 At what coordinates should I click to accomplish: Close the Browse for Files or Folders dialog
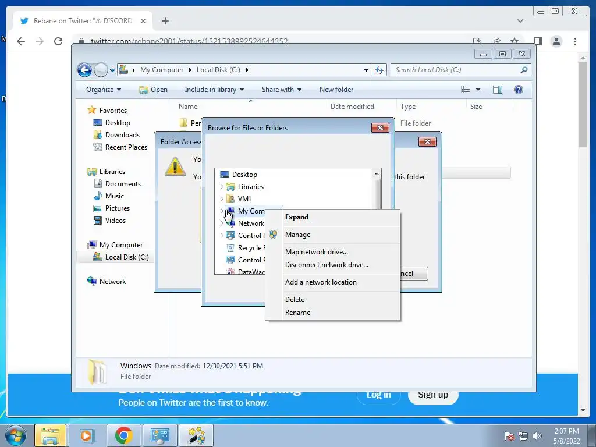(380, 127)
